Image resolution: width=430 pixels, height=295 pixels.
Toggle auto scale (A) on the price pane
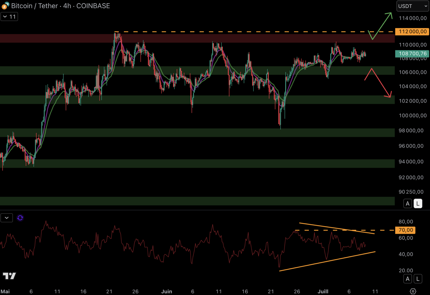tap(408, 203)
